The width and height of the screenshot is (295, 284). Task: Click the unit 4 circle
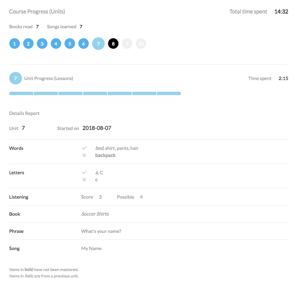pyautogui.click(x=56, y=44)
